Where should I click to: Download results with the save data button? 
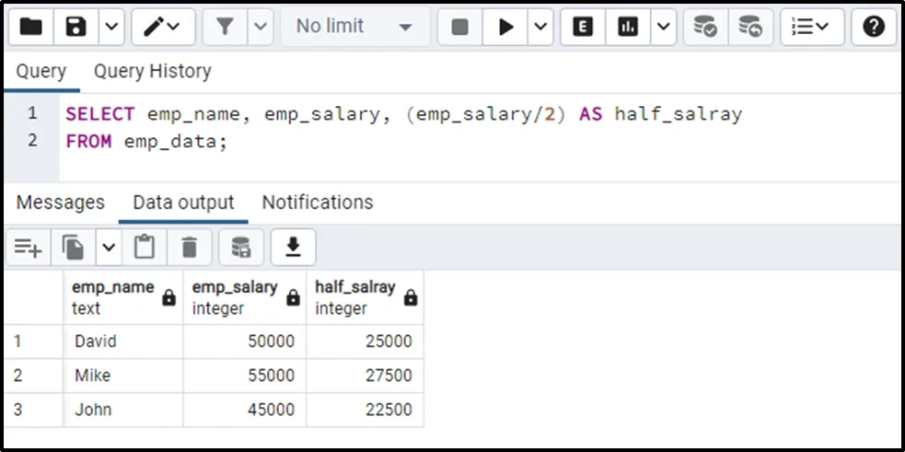click(294, 247)
